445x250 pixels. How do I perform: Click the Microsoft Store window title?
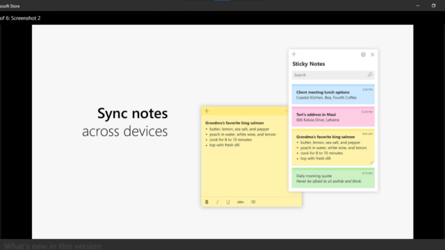(10, 6)
